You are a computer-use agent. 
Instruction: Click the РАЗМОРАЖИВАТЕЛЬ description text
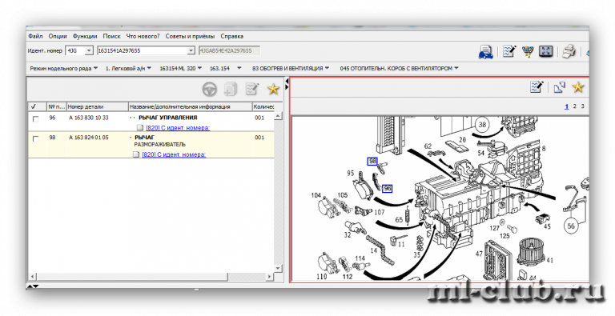(159, 145)
